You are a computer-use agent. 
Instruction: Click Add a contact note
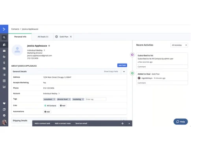[x=63, y=124]
